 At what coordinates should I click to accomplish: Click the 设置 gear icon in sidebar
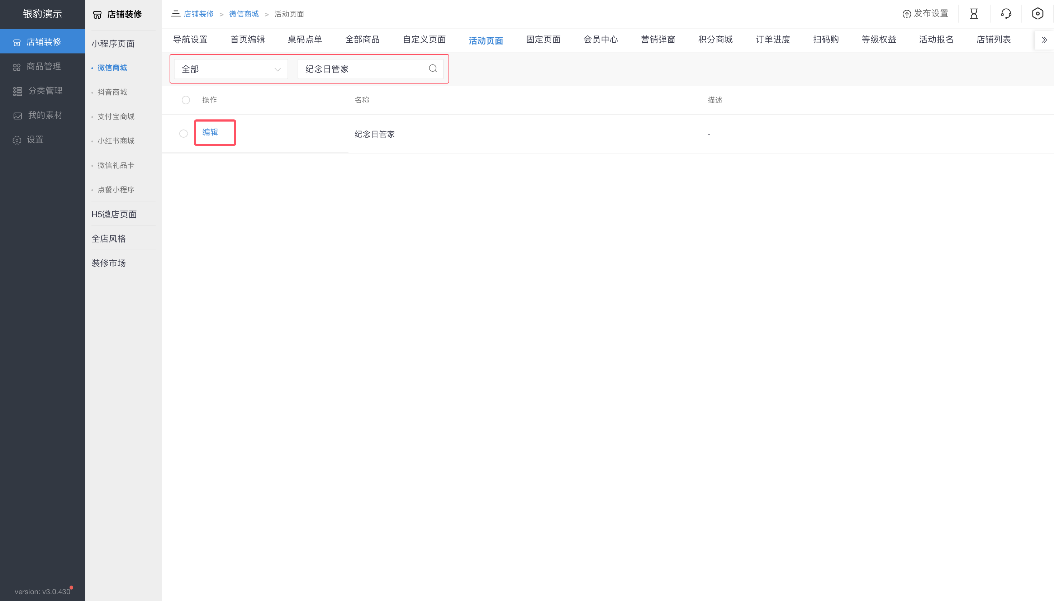point(17,140)
